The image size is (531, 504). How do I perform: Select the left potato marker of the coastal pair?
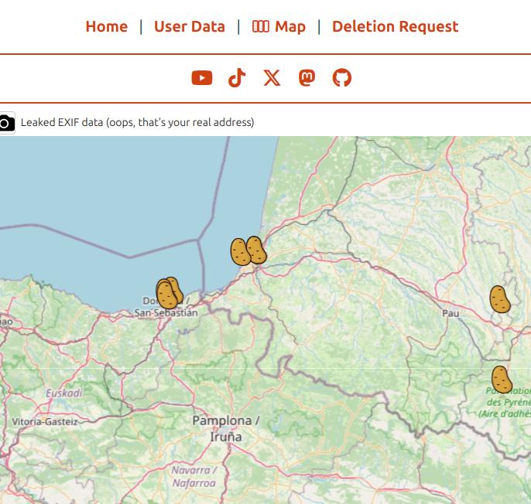pyautogui.click(x=239, y=252)
